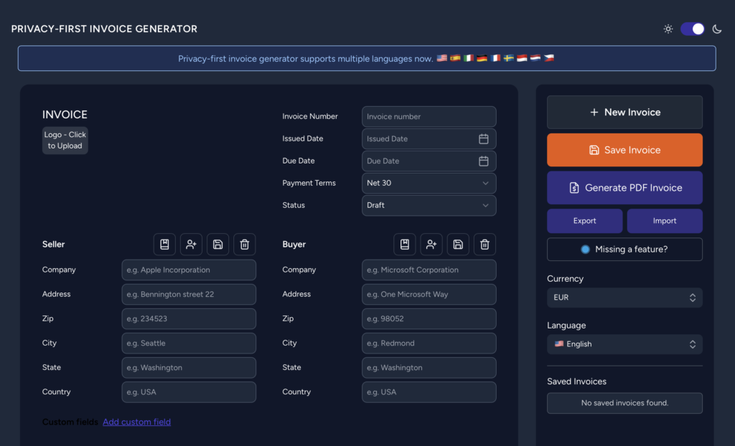Image resolution: width=735 pixels, height=446 pixels.
Task: Click the Buyer add contact icon
Action: coord(431,245)
